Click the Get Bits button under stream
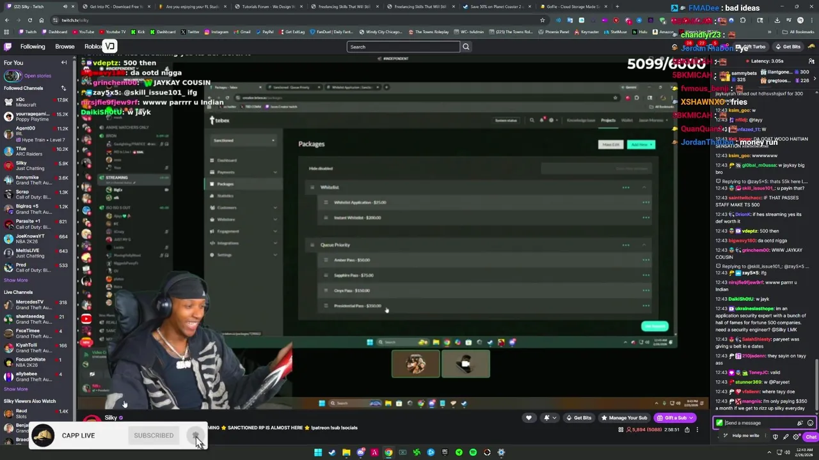 click(578, 418)
